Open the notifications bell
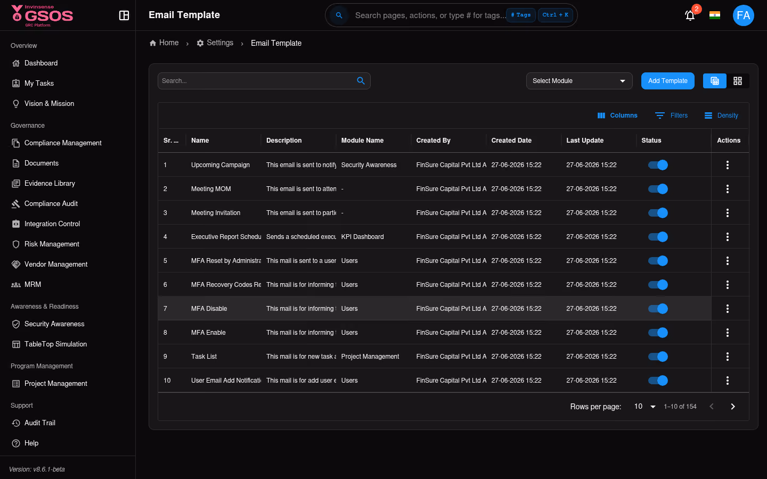The height and width of the screenshot is (479, 767). 690,15
